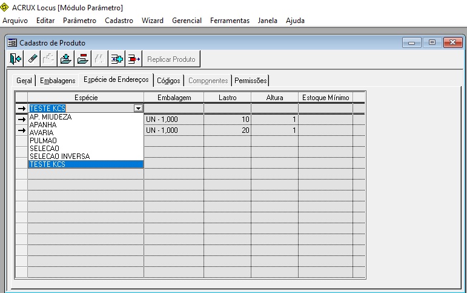The image size is (467, 293).
Task: Click the disabled binoculars search icon
Action: point(99,59)
